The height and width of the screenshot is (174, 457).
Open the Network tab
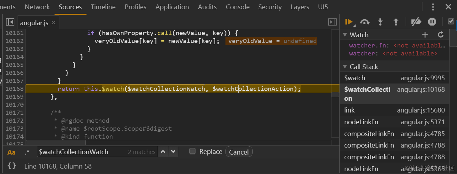pos(37,7)
